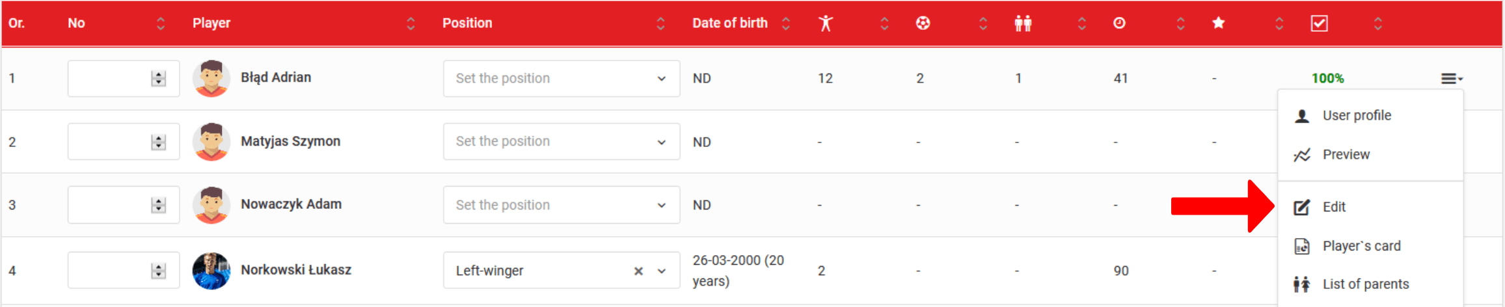Open Błąd Adrian's hamburger row menu
The width and height of the screenshot is (1505, 307).
click(x=1451, y=79)
